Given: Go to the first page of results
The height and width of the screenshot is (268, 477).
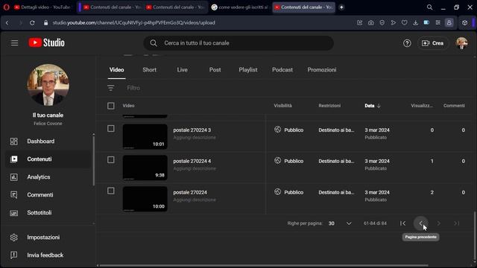Looking at the screenshot, I should coord(402,223).
